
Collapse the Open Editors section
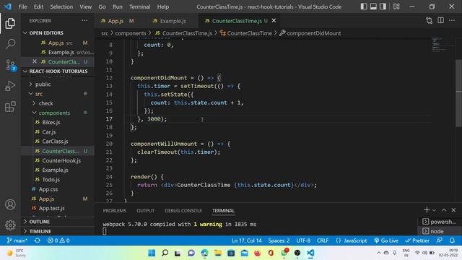click(x=58, y=32)
